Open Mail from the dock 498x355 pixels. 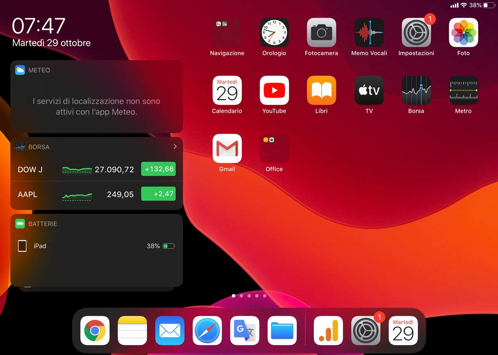pyautogui.click(x=170, y=331)
